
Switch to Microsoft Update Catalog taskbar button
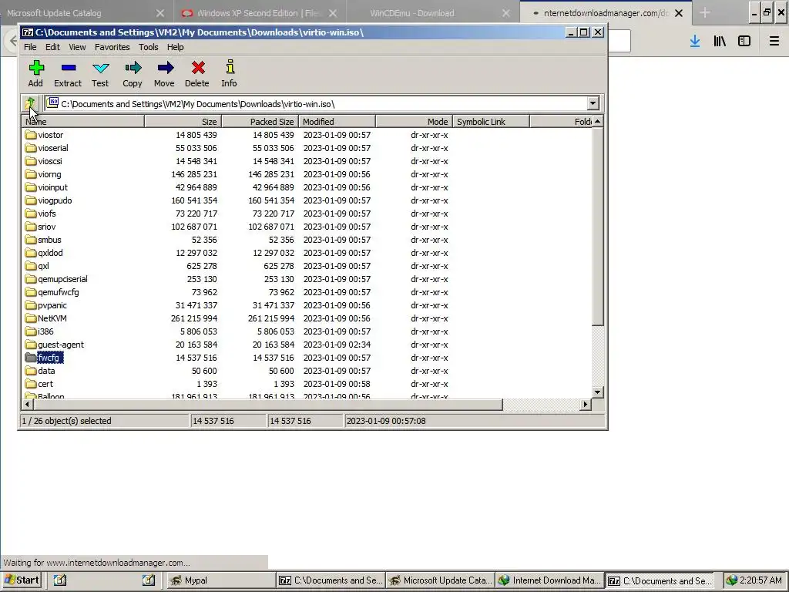[440, 580]
